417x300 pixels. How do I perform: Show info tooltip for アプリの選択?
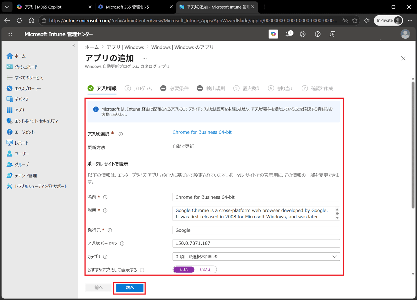tap(121, 134)
